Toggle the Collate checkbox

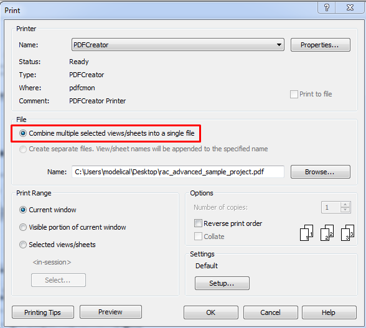coord(198,237)
